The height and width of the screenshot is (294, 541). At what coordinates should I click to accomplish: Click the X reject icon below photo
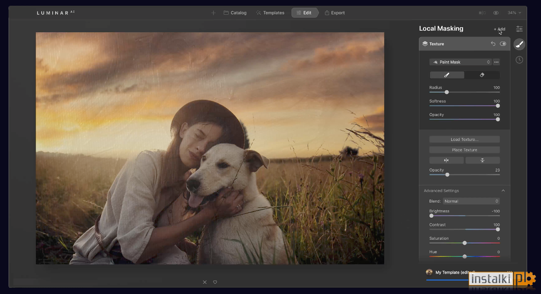coord(205,282)
